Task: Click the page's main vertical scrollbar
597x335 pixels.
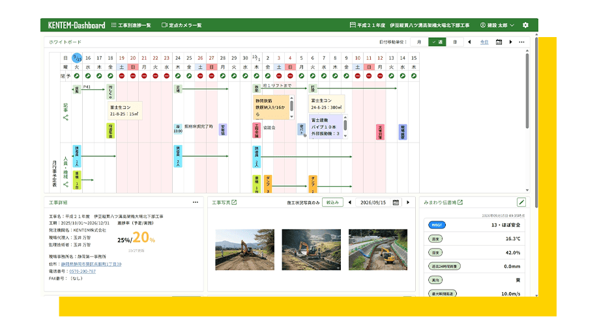Action: pos(536,122)
